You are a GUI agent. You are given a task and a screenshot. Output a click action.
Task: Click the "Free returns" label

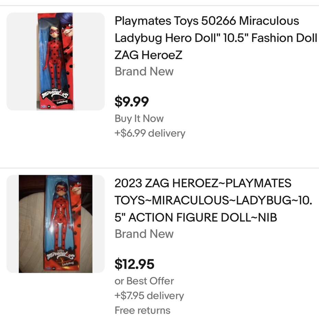pos(142,310)
